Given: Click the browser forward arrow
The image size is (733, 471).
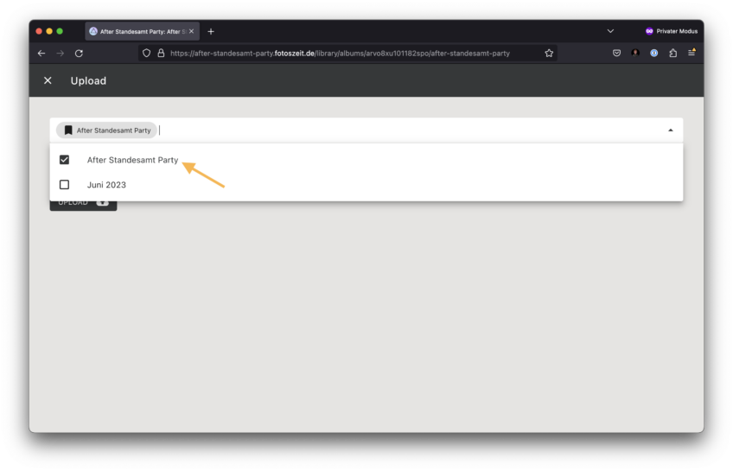Looking at the screenshot, I should (61, 54).
